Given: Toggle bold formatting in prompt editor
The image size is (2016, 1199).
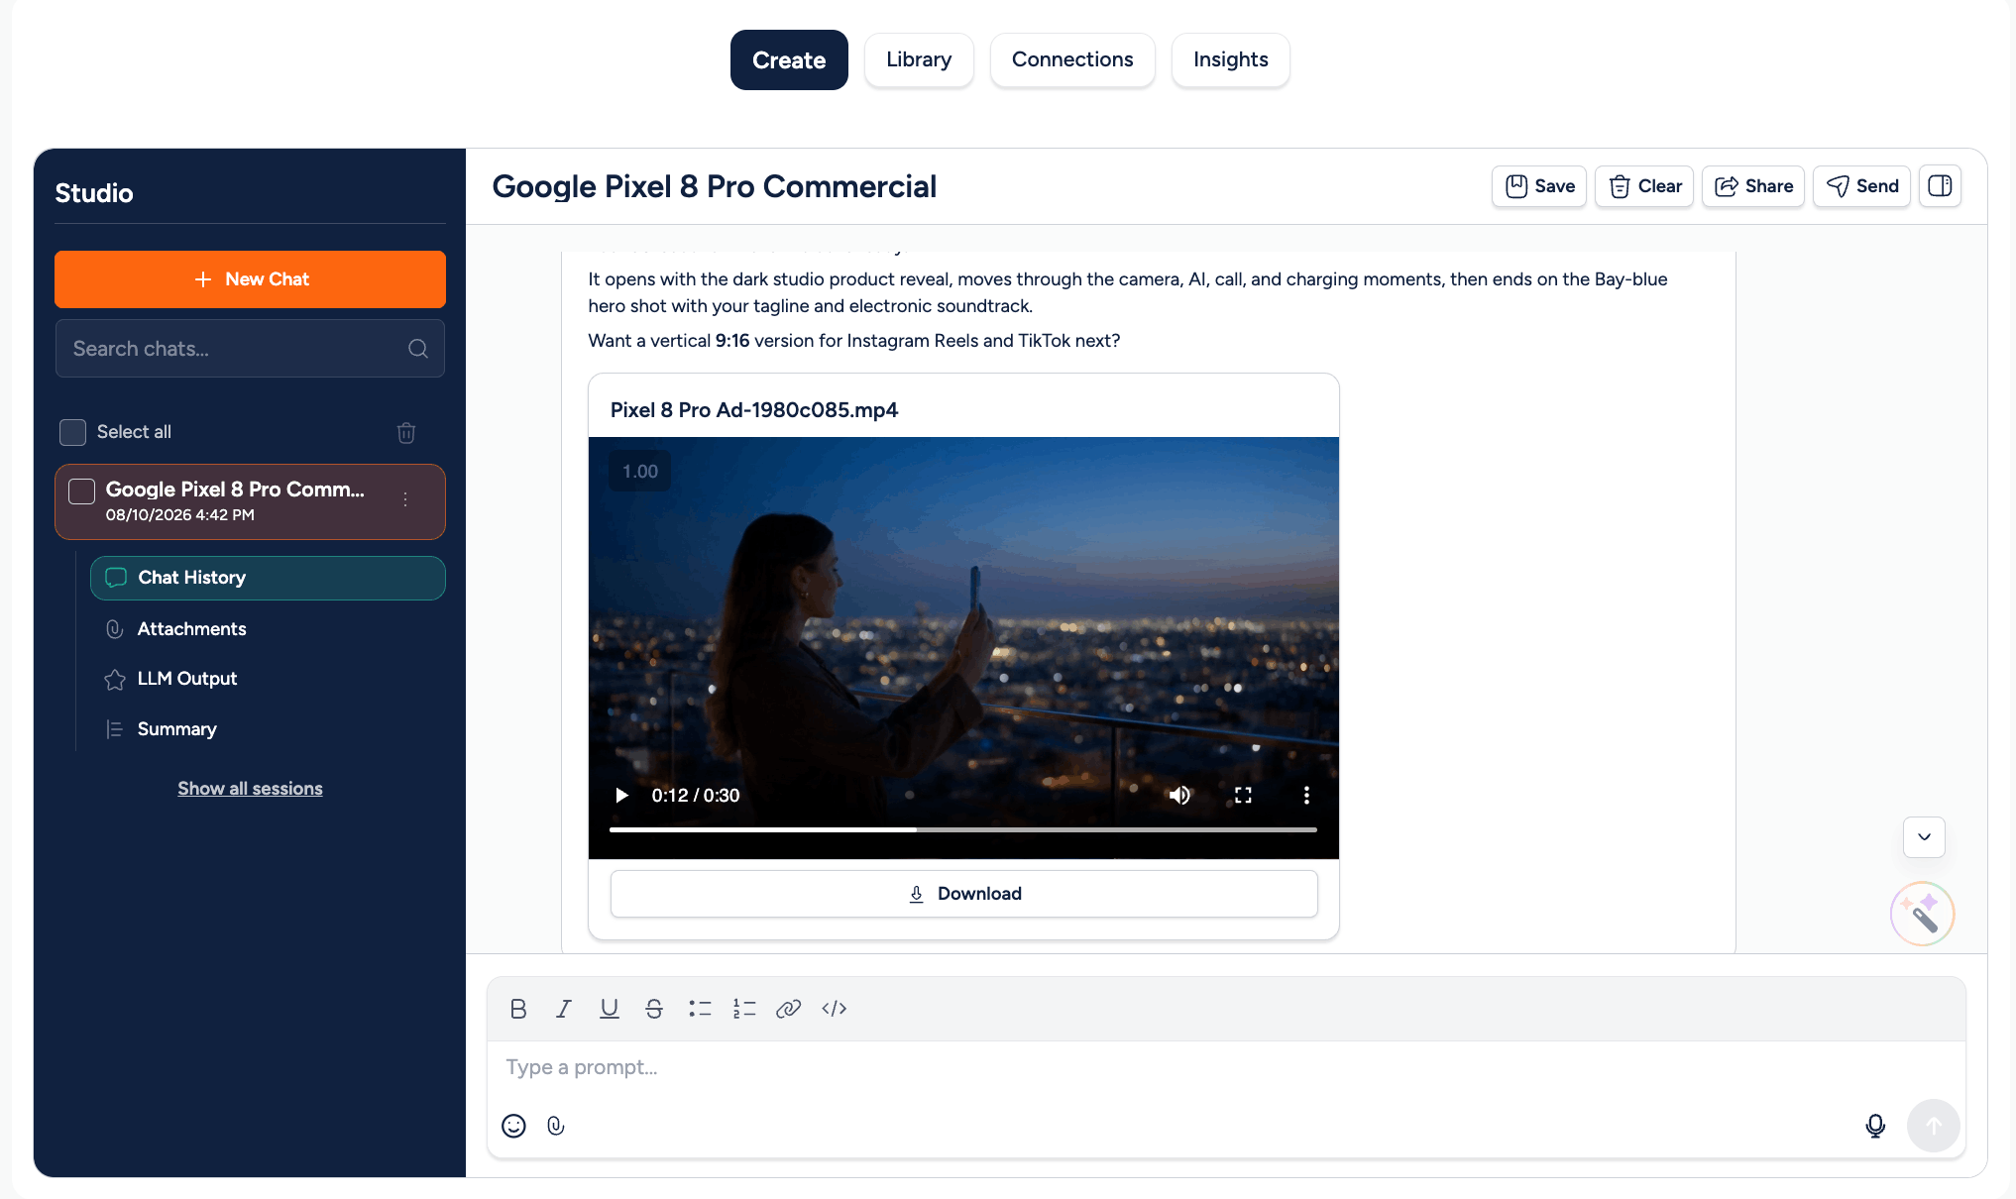Looking at the screenshot, I should tap(518, 1009).
